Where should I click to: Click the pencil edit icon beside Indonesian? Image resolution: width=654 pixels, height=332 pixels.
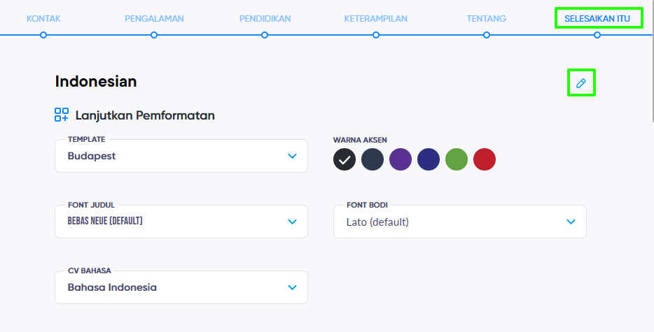[x=581, y=83]
